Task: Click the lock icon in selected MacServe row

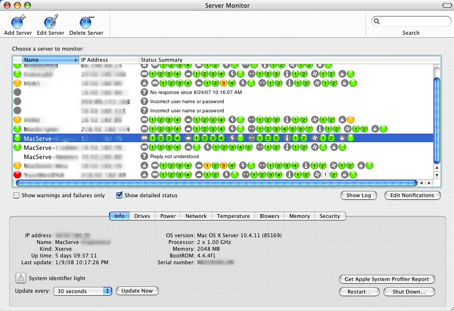Action: (342, 138)
